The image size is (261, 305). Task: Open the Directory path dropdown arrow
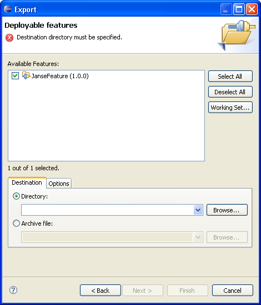198,210
